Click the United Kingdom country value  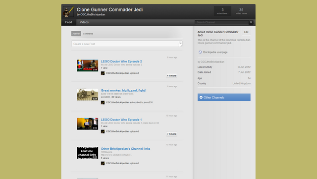(x=241, y=83)
